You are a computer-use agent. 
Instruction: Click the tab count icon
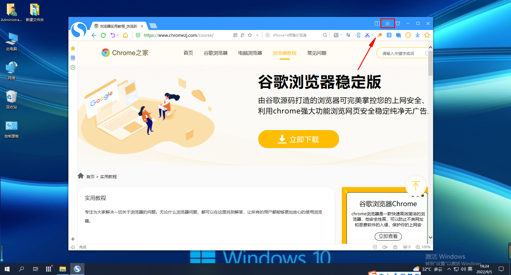[x=377, y=23]
